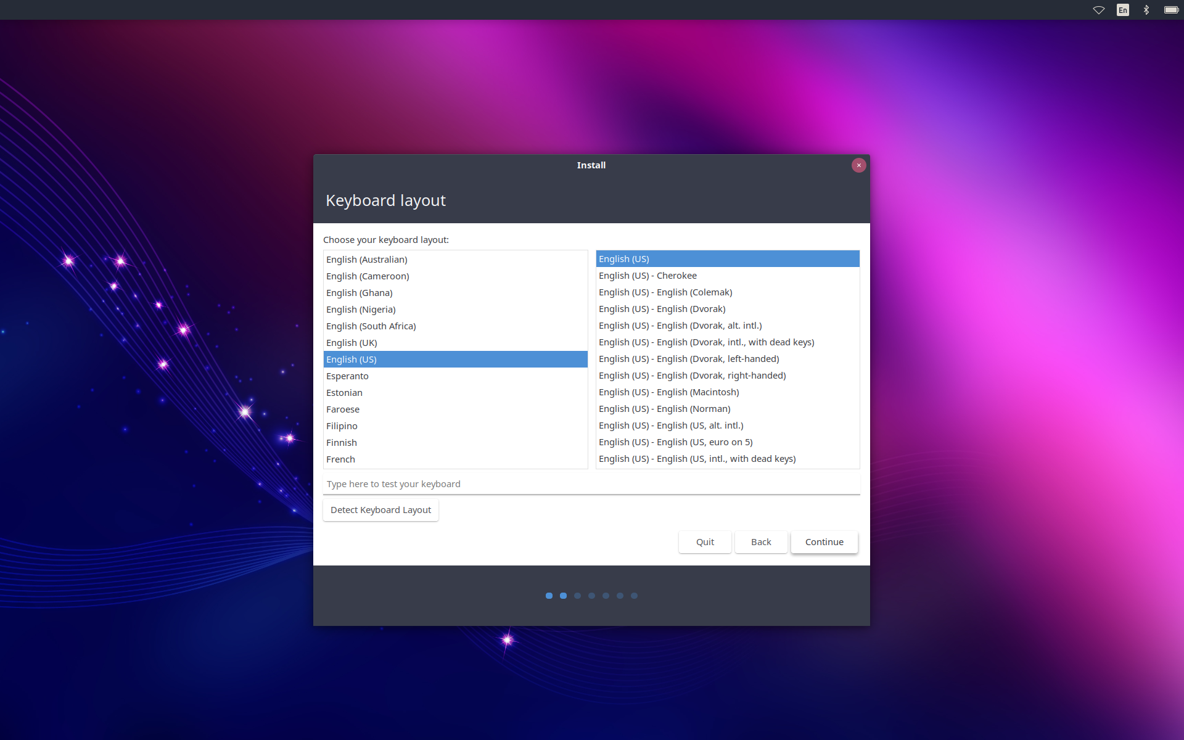Select English (US) - English (Colemak) variant
1184x740 pixels.
pos(665,292)
